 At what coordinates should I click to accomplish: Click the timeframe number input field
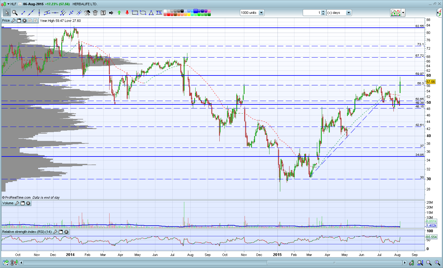[x=312, y=13]
